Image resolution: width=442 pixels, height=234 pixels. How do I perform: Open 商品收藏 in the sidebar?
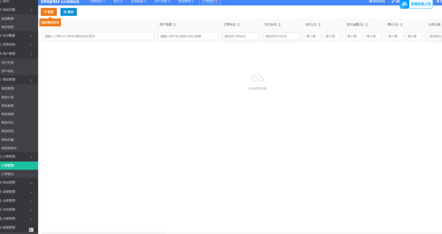point(19,139)
